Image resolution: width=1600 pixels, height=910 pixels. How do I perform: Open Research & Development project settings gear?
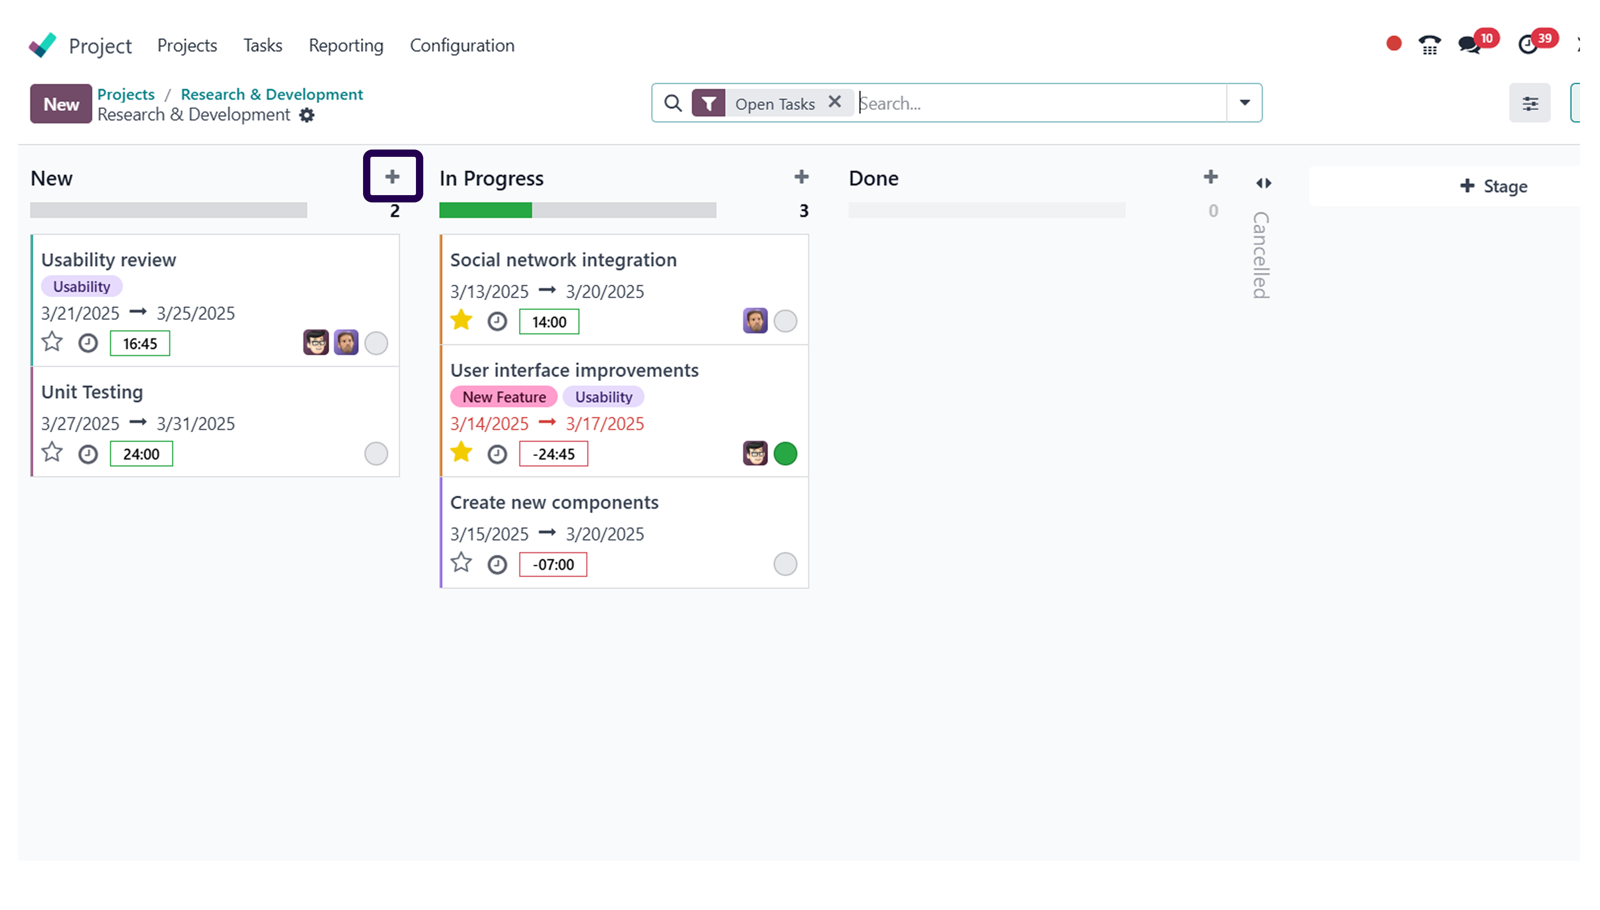click(306, 115)
